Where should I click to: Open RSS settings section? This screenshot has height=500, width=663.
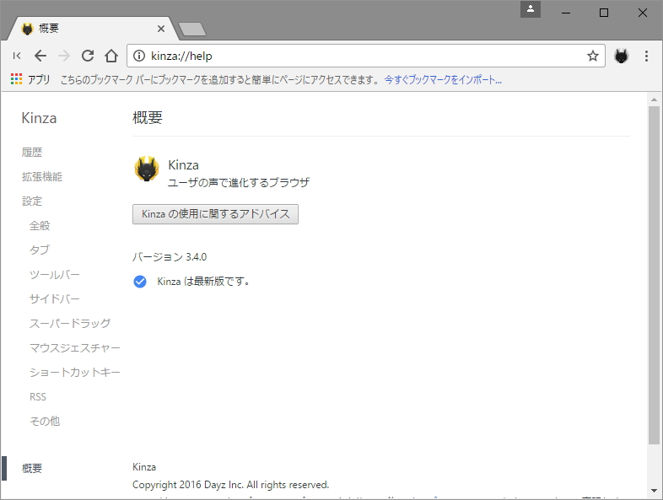pos(38,397)
